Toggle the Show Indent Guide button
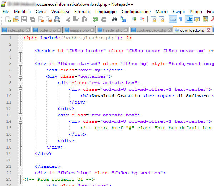214x186 pixels. coord(189,19)
